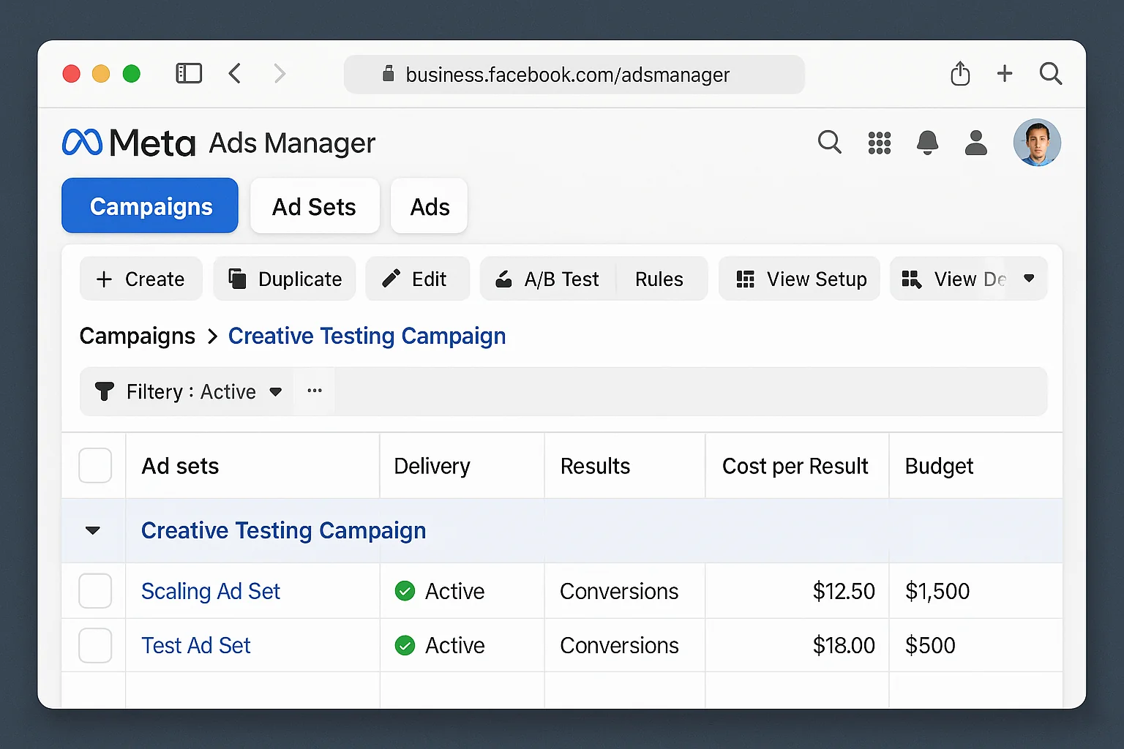Open the Active filter dropdown
This screenshot has height=749, width=1124.
(275, 391)
